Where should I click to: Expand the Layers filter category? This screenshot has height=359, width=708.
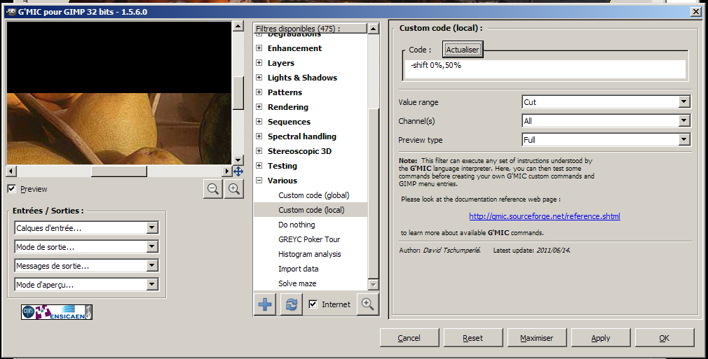pyautogui.click(x=259, y=63)
